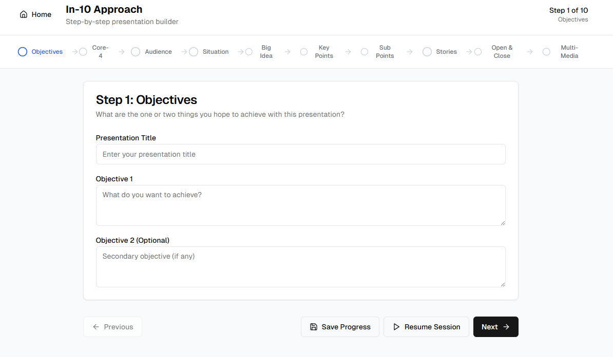Click the circle marker beside Audience
Screen dimensions: 613x357
click(135, 52)
